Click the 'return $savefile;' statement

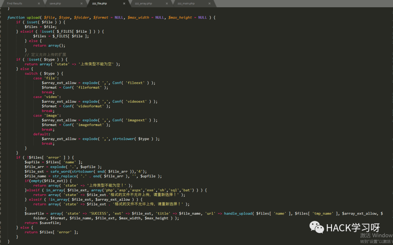coord(43,223)
